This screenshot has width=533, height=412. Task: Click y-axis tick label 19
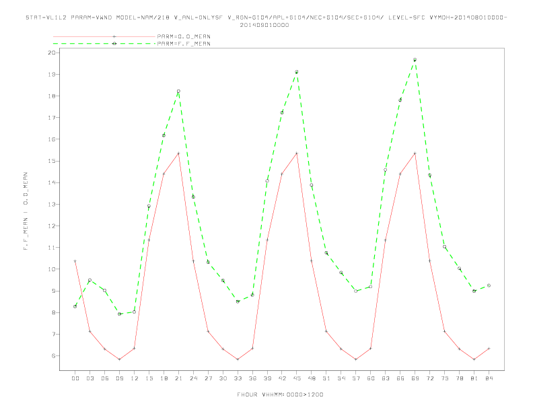tap(52, 75)
